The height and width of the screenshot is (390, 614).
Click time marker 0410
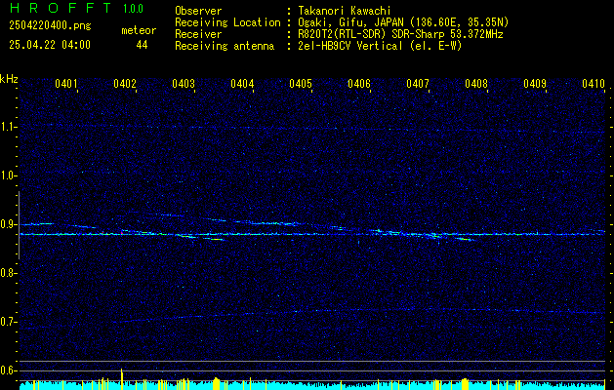(594, 84)
